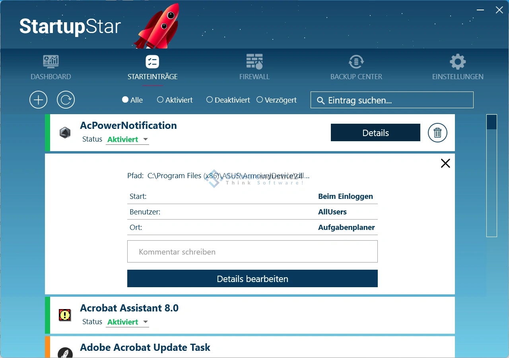
Task: Click the Kommentar schreiben input field
Action: (252, 252)
